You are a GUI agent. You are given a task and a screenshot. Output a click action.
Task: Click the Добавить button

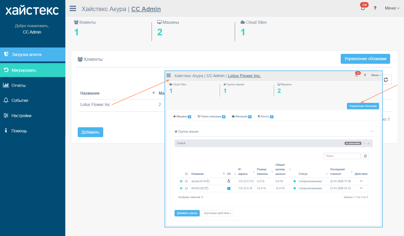coord(90,132)
